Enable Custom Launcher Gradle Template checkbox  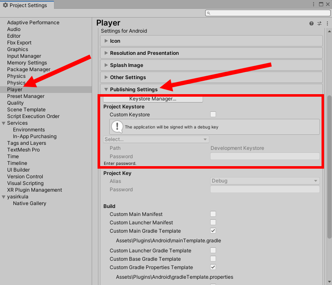tap(213, 250)
